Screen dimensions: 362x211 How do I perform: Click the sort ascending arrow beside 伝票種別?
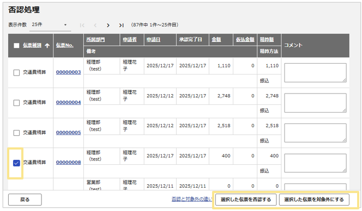(x=47, y=45)
